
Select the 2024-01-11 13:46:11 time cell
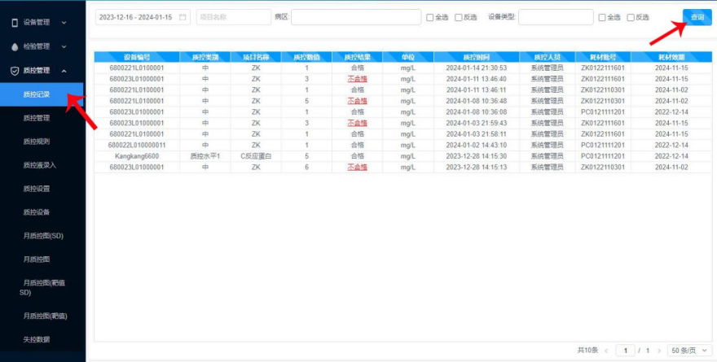tap(477, 90)
